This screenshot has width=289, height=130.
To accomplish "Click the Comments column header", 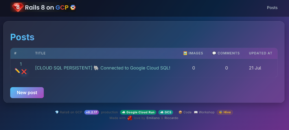I will coord(226,53).
